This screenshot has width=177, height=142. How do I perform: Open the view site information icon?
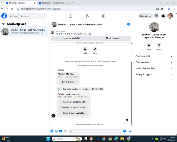click(x=18, y=9)
